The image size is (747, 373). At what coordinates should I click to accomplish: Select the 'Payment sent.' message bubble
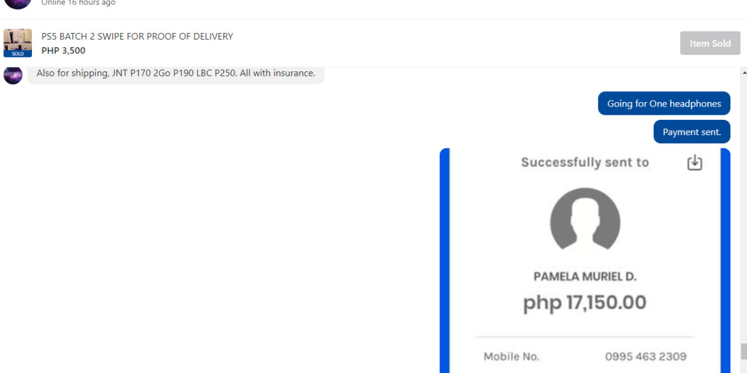[x=691, y=132]
